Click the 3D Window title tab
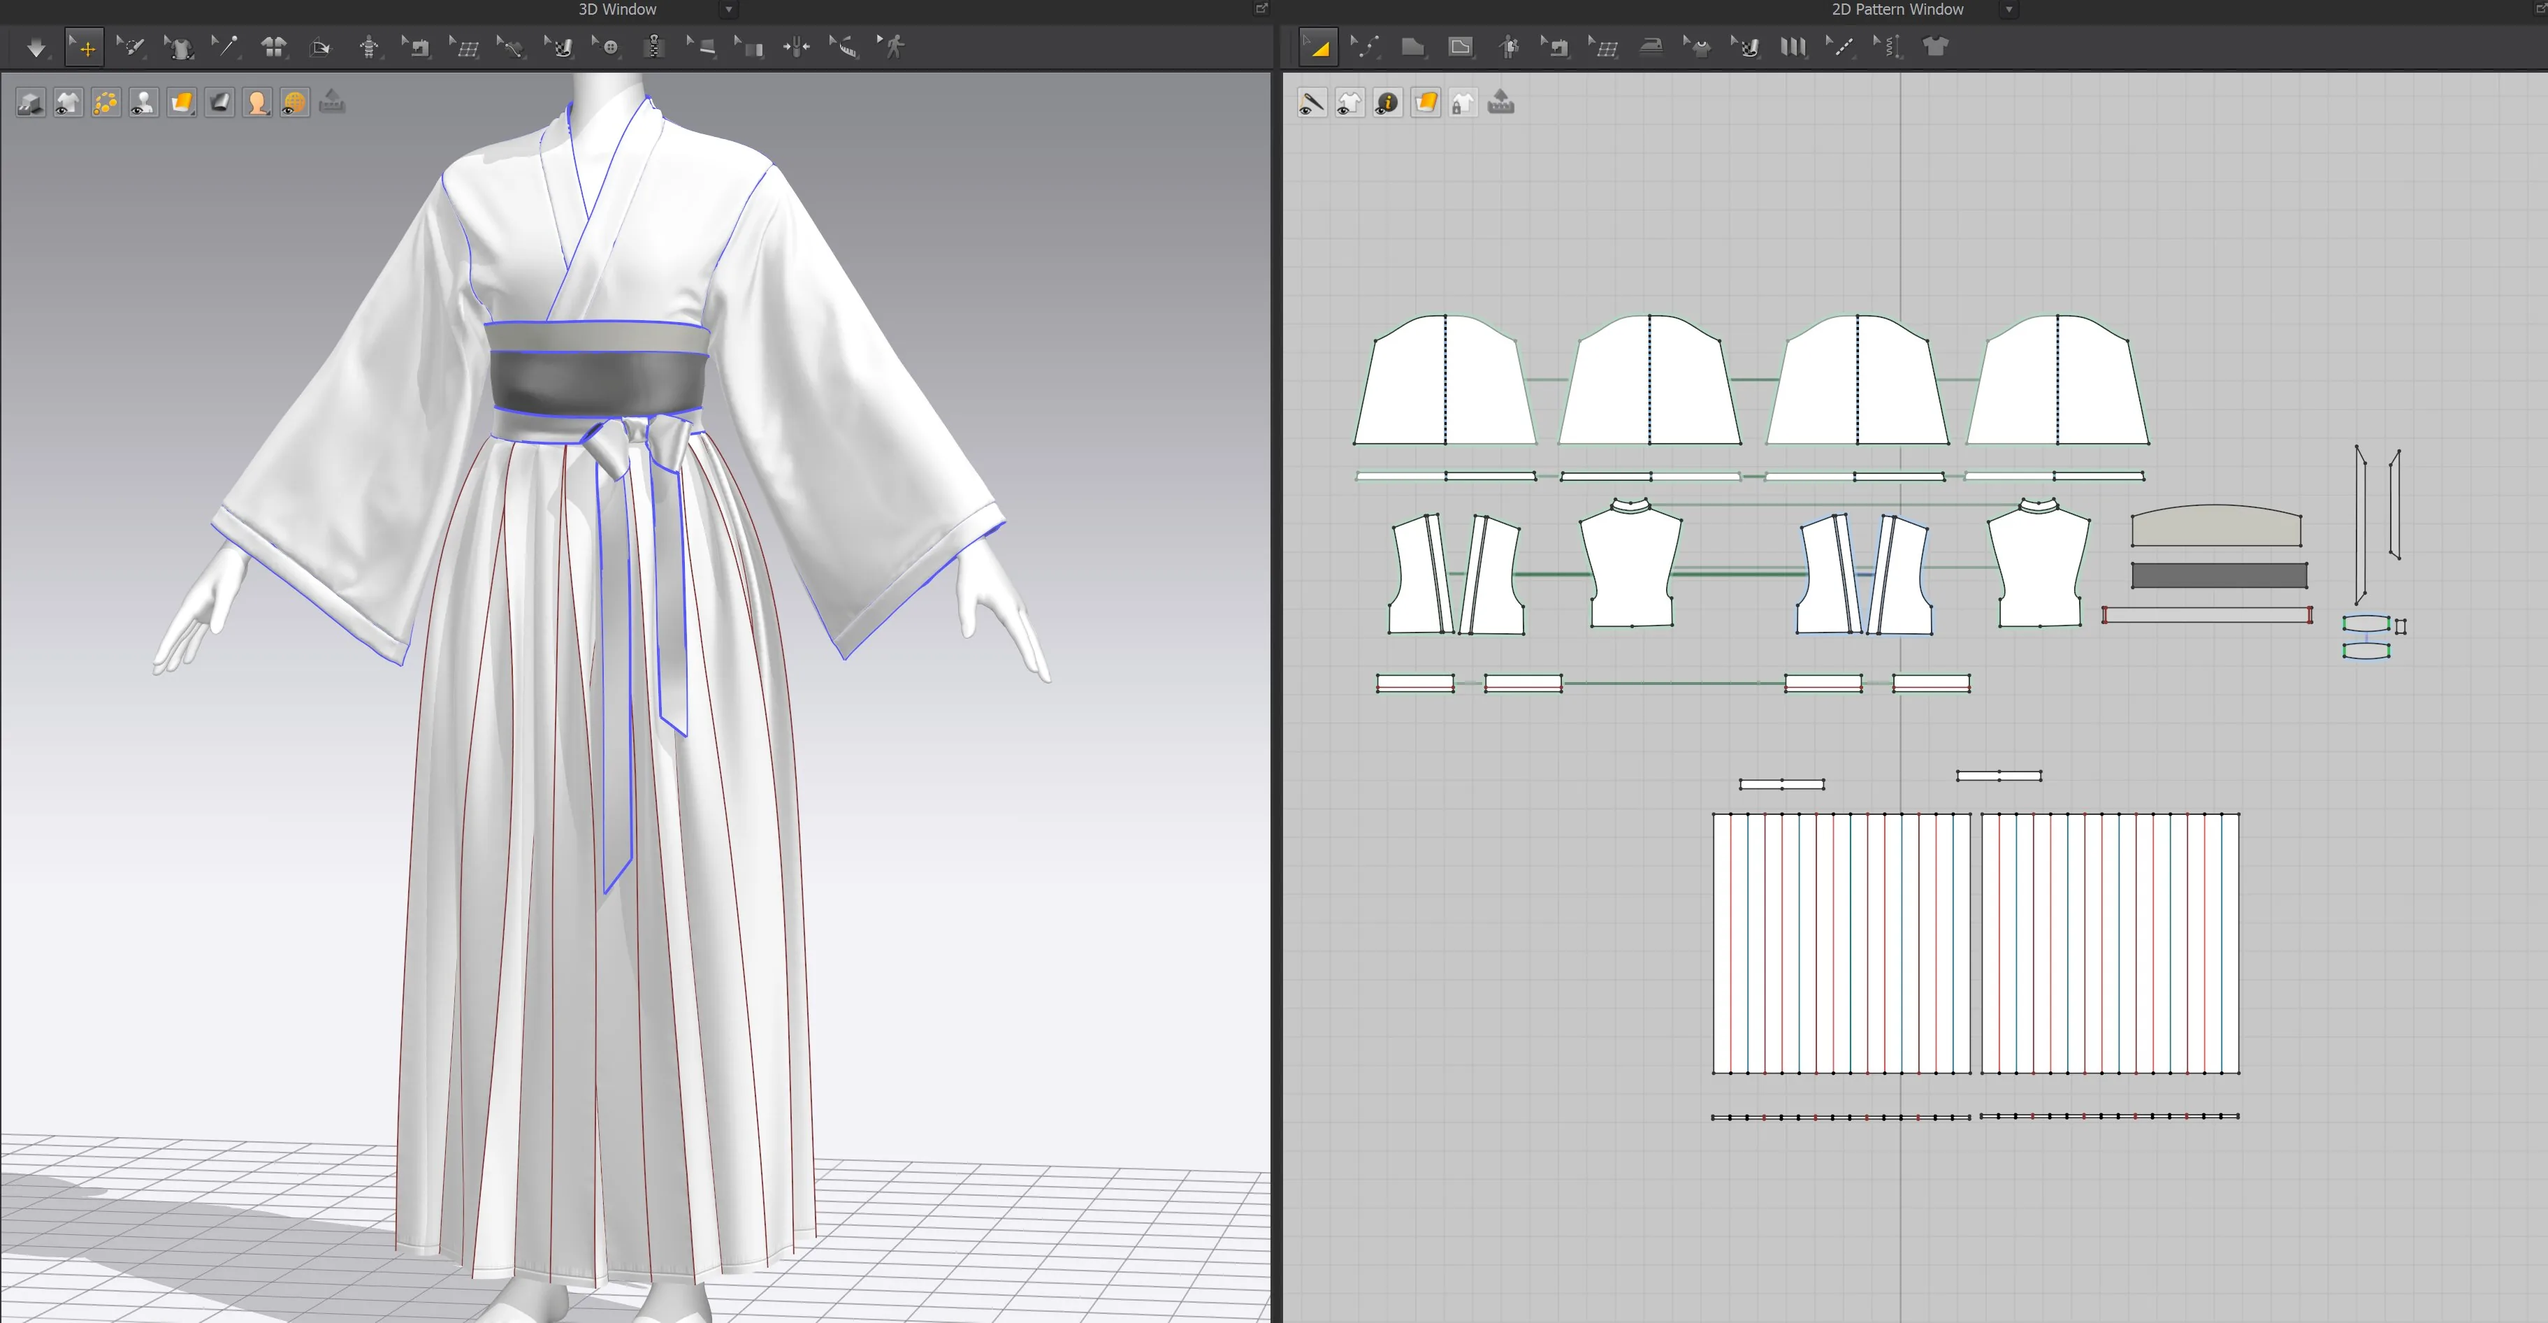Viewport: 2548px width, 1323px height. pos(617,9)
